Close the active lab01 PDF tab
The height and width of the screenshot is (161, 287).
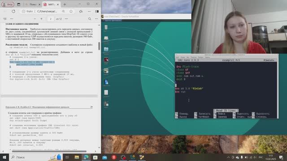tap(58, 4)
